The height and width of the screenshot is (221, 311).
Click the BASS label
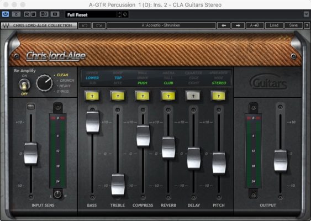(92, 206)
